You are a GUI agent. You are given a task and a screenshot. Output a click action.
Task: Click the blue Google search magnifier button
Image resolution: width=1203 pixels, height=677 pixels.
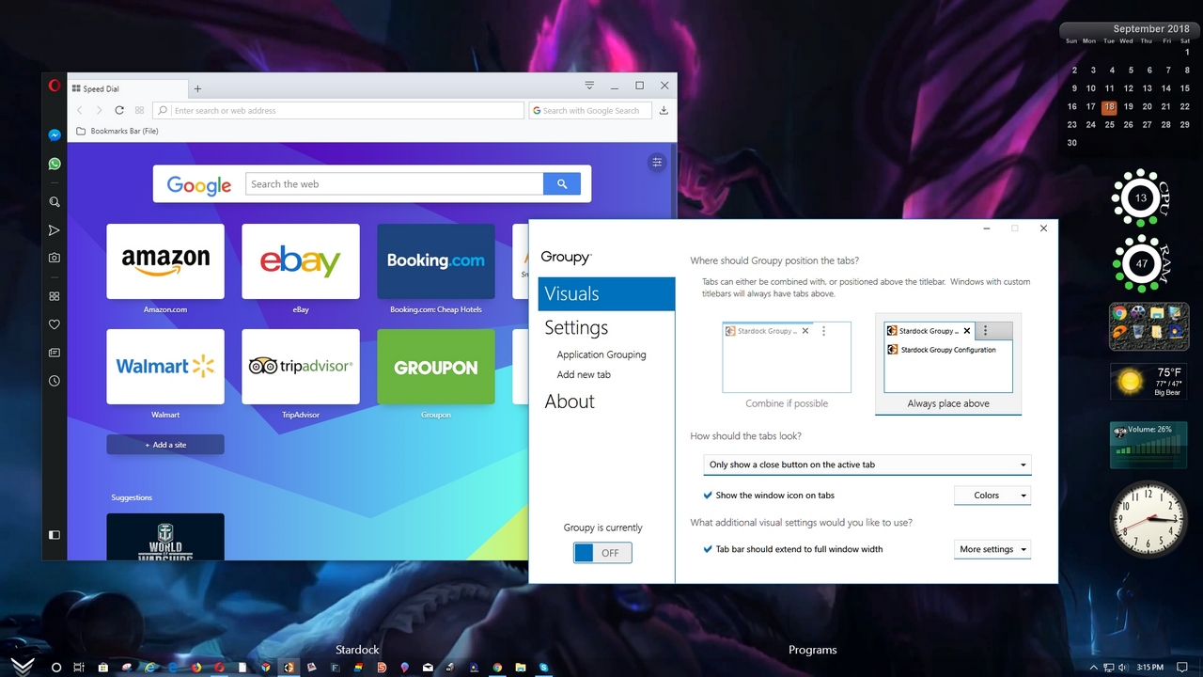[x=562, y=184]
